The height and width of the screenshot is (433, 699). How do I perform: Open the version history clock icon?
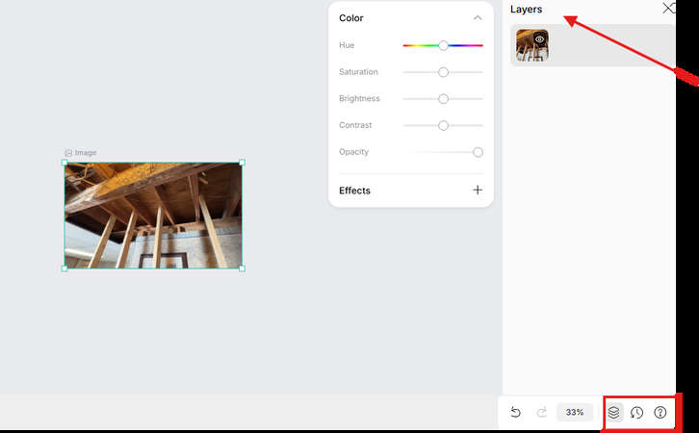636,413
